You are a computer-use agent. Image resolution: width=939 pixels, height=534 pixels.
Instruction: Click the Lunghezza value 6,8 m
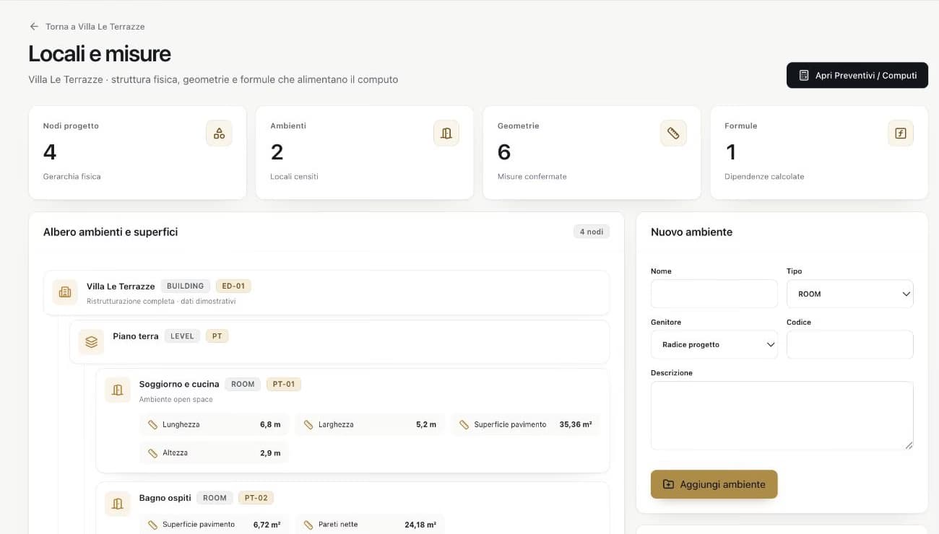(x=270, y=425)
